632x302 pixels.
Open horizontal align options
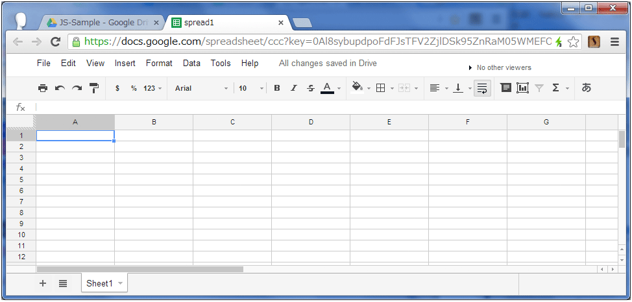tap(434, 88)
